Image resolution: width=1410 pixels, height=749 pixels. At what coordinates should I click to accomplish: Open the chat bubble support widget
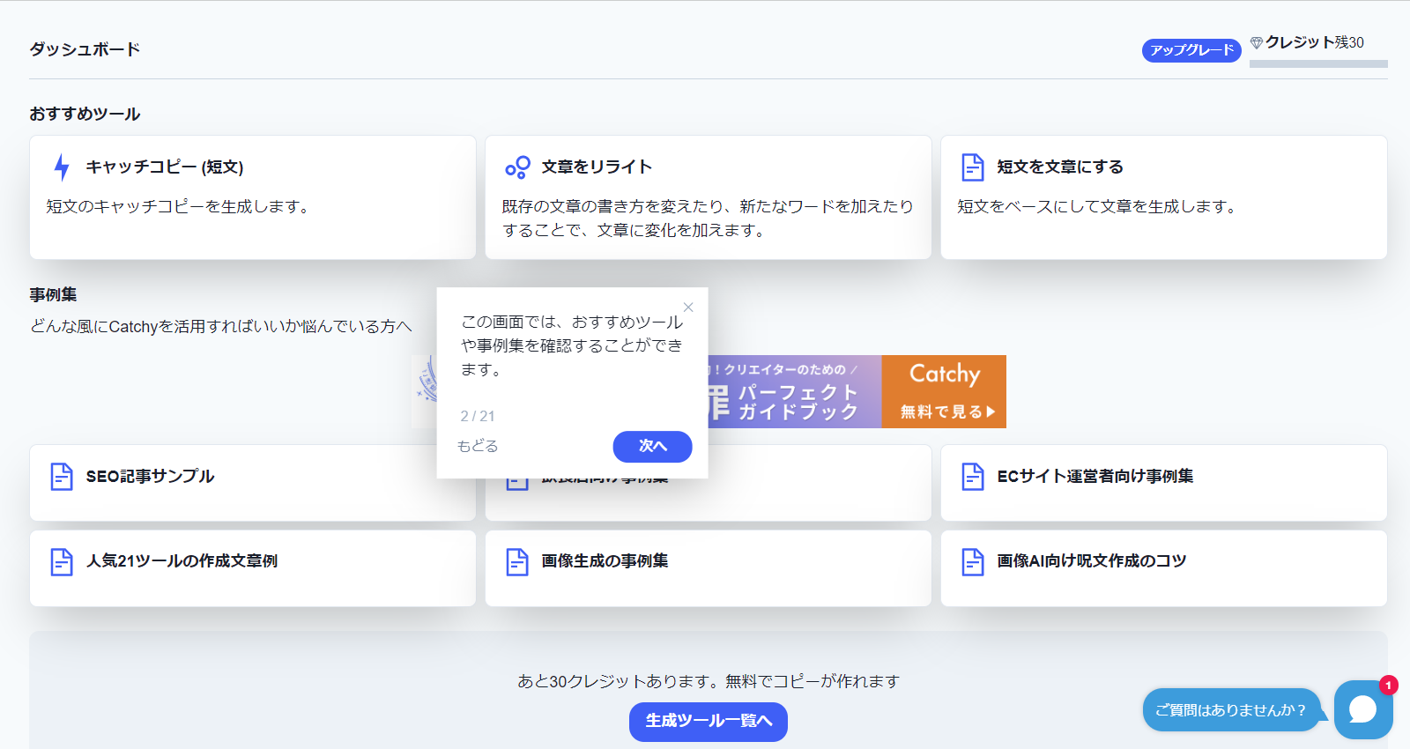pyautogui.click(x=1363, y=709)
